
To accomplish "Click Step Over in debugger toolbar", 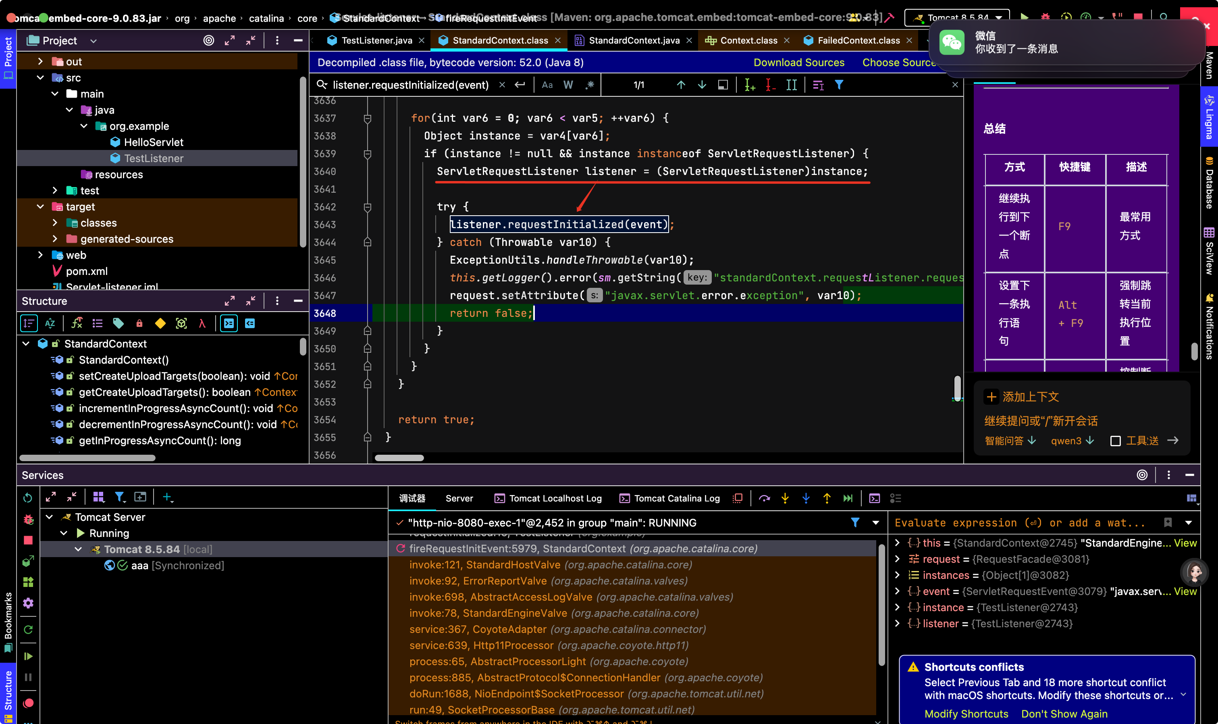I will pos(764,498).
